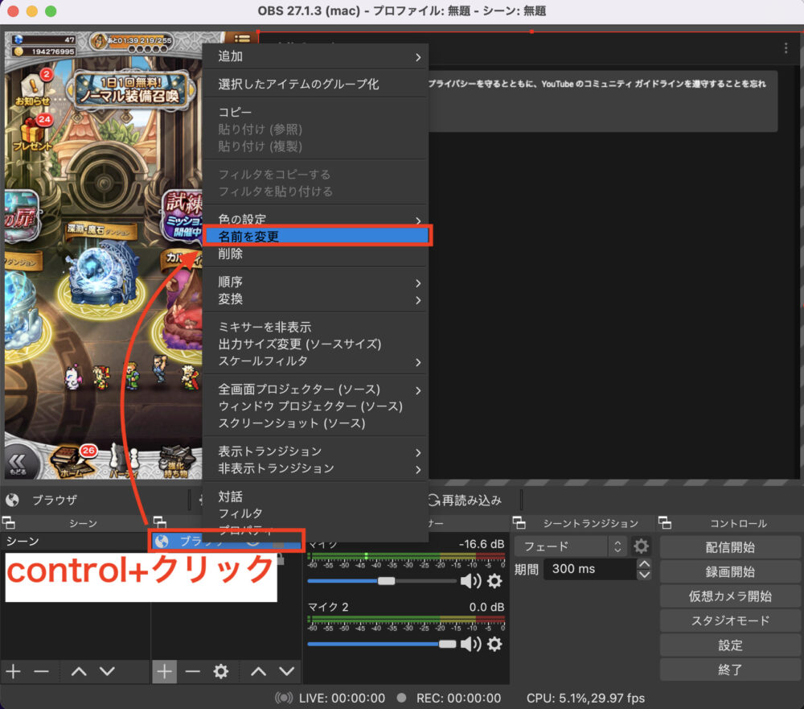Viewport: 804px width, 709px height.
Task: Move the selected source up in Sources
Action: 258,671
